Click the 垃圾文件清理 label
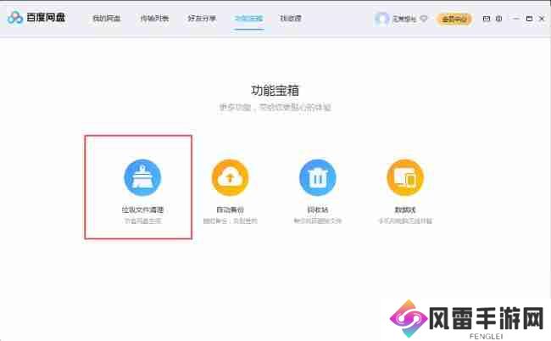This screenshot has height=341, width=551. [x=142, y=210]
